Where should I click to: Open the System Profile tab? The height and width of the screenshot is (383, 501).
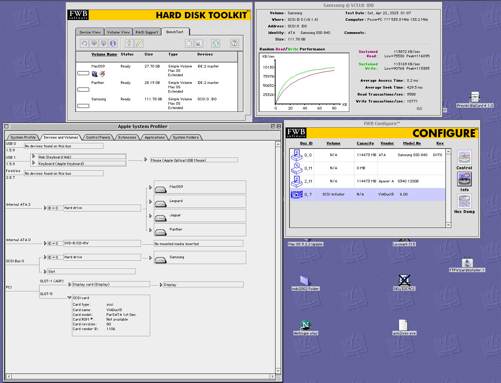click(23, 138)
